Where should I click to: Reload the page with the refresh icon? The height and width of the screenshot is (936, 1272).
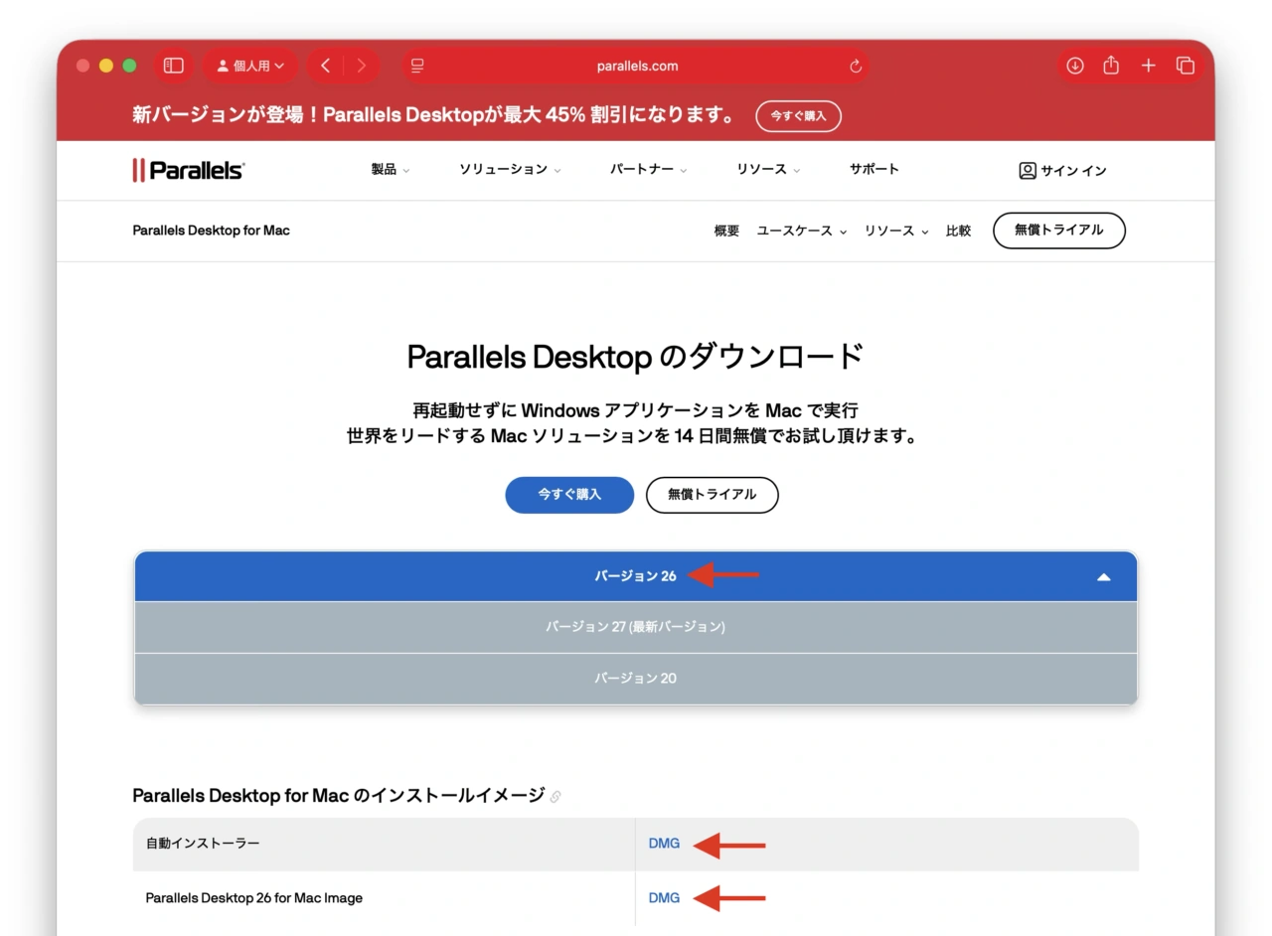tap(856, 67)
